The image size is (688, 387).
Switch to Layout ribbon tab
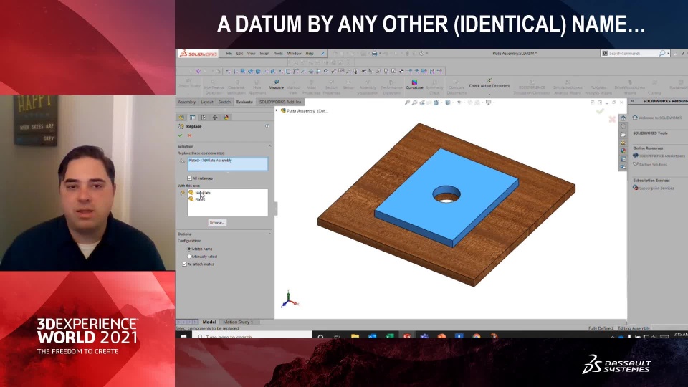click(206, 102)
